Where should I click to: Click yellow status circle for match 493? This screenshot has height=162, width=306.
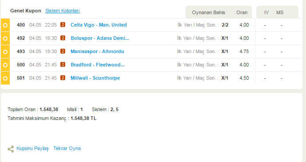(5, 52)
